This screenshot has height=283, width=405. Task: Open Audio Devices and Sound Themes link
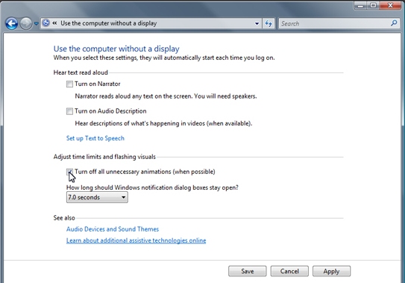(x=113, y=229)
